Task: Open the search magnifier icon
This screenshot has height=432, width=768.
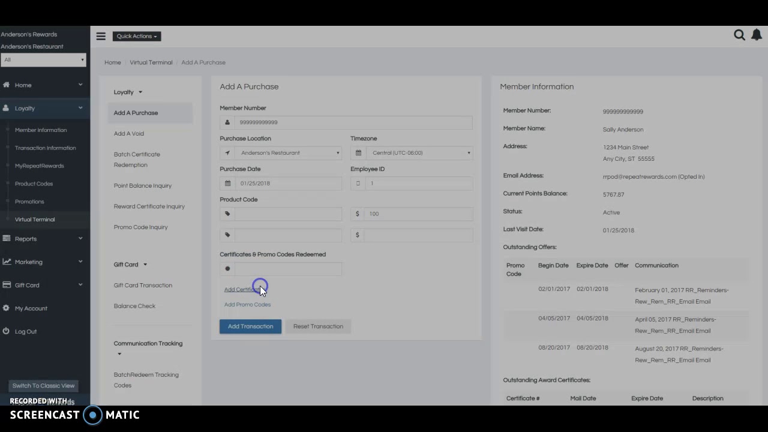Action: (739, 35)
